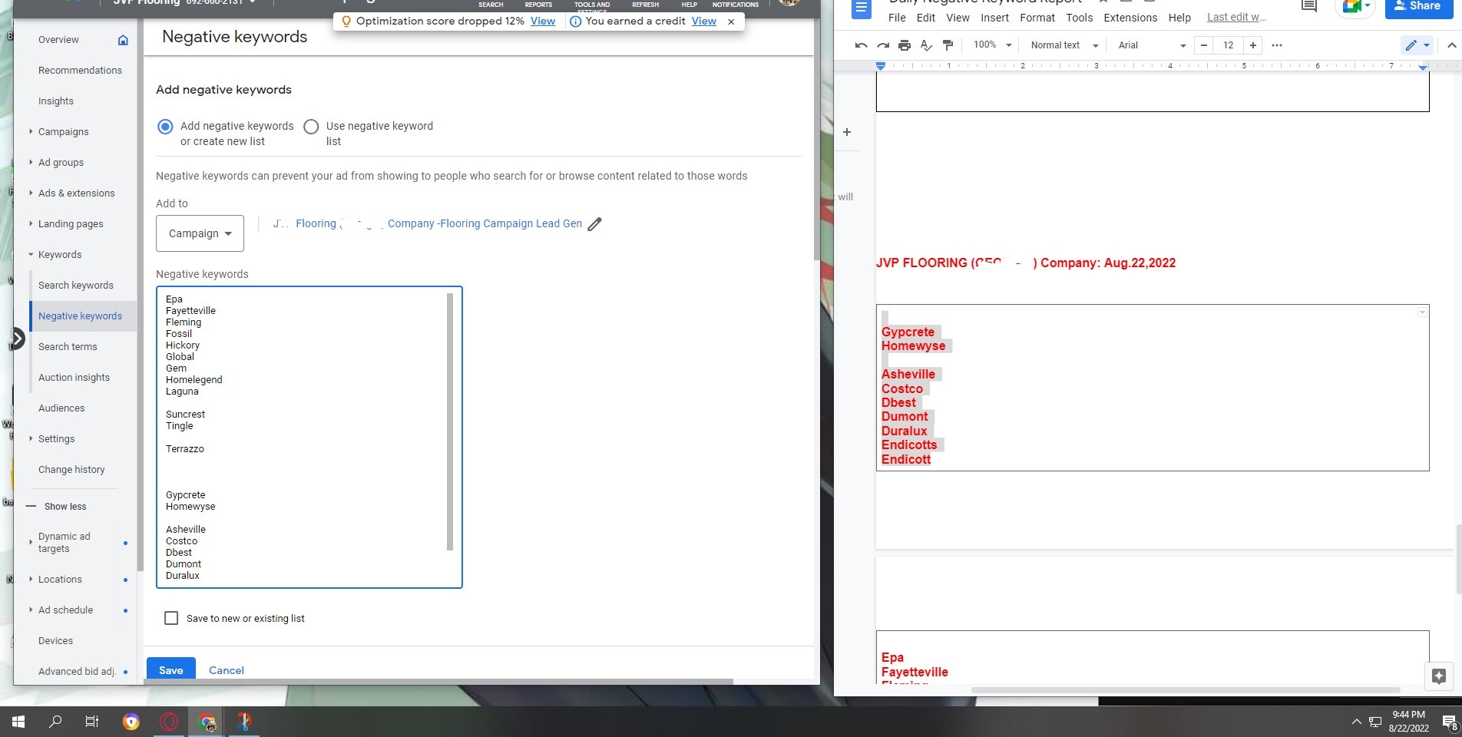Increase font size with plus button
The height and width of the screenshot is (737, 1462).
1253,45
